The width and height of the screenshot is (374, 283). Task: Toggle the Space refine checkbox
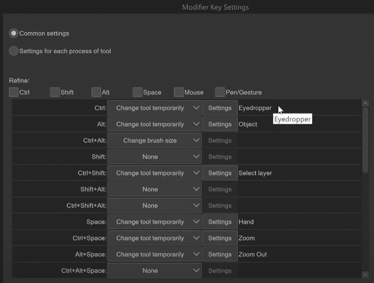click(x=137, y=92)
